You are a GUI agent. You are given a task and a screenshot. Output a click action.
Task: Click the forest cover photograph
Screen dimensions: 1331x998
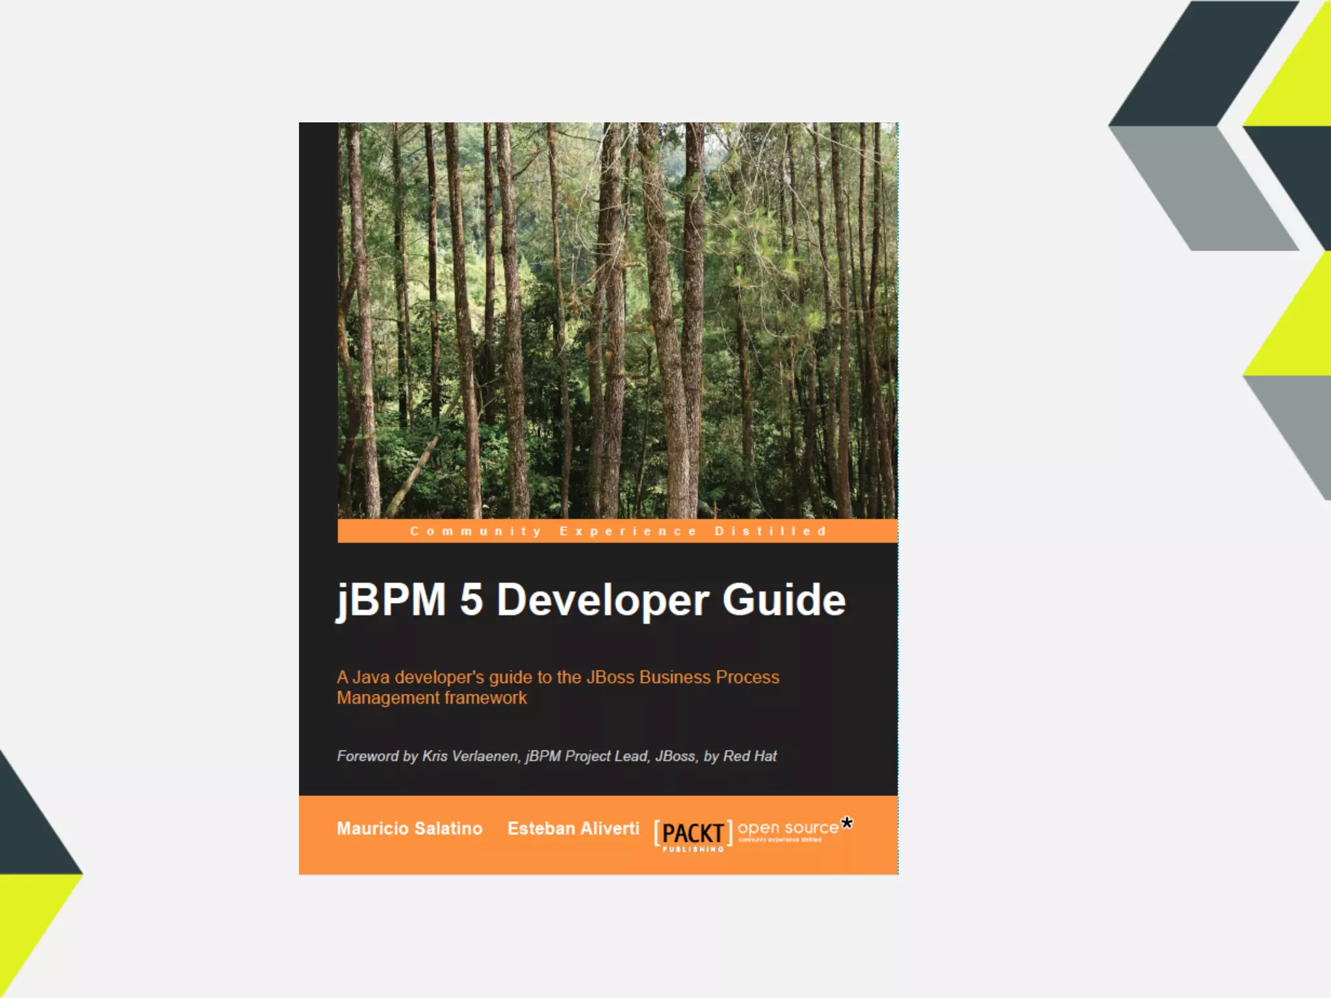[x=617, y=320]
